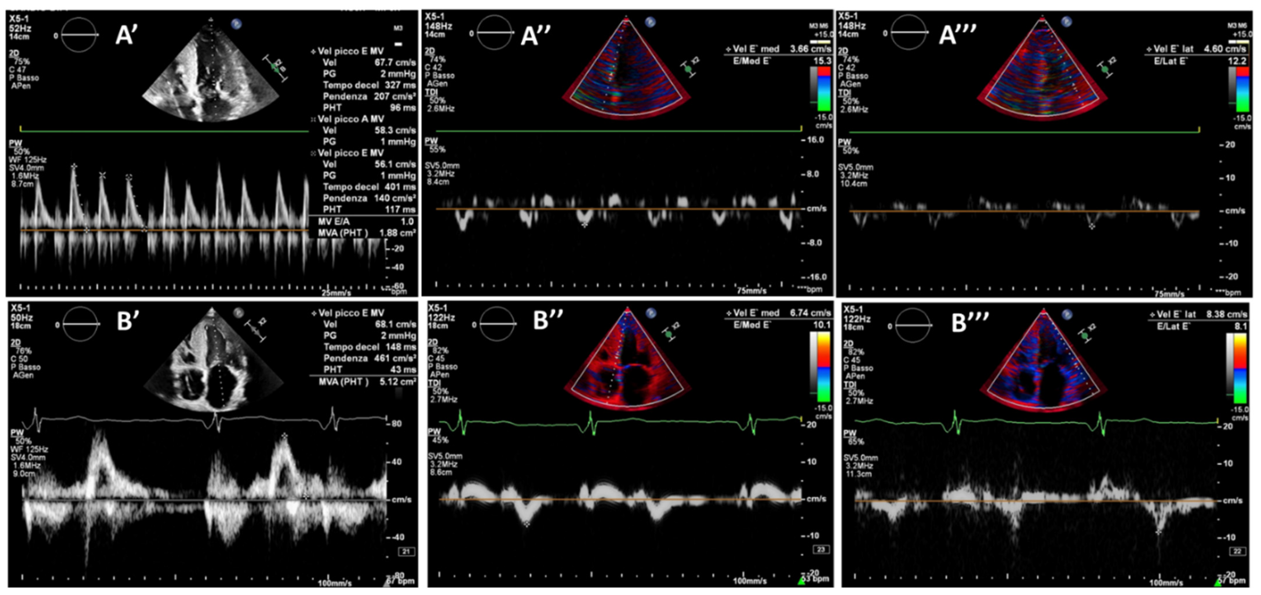This screenshot has height=595, width=1261.
Task: Click the PW label in panel B'
Action: coord(17,433)
